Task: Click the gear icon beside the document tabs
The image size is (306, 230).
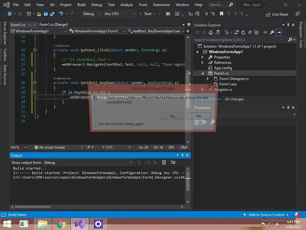Action: click(x=189, y=24)
